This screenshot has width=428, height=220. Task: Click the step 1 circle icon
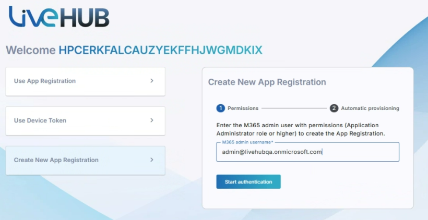click(221, 108)
